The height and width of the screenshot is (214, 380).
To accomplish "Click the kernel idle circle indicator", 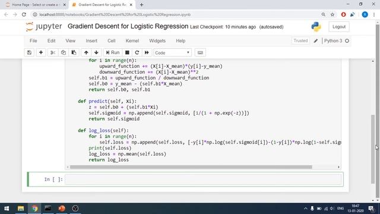I will point(347,41).
